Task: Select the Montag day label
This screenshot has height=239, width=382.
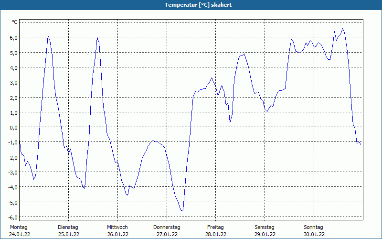Action: click(19, 228)
